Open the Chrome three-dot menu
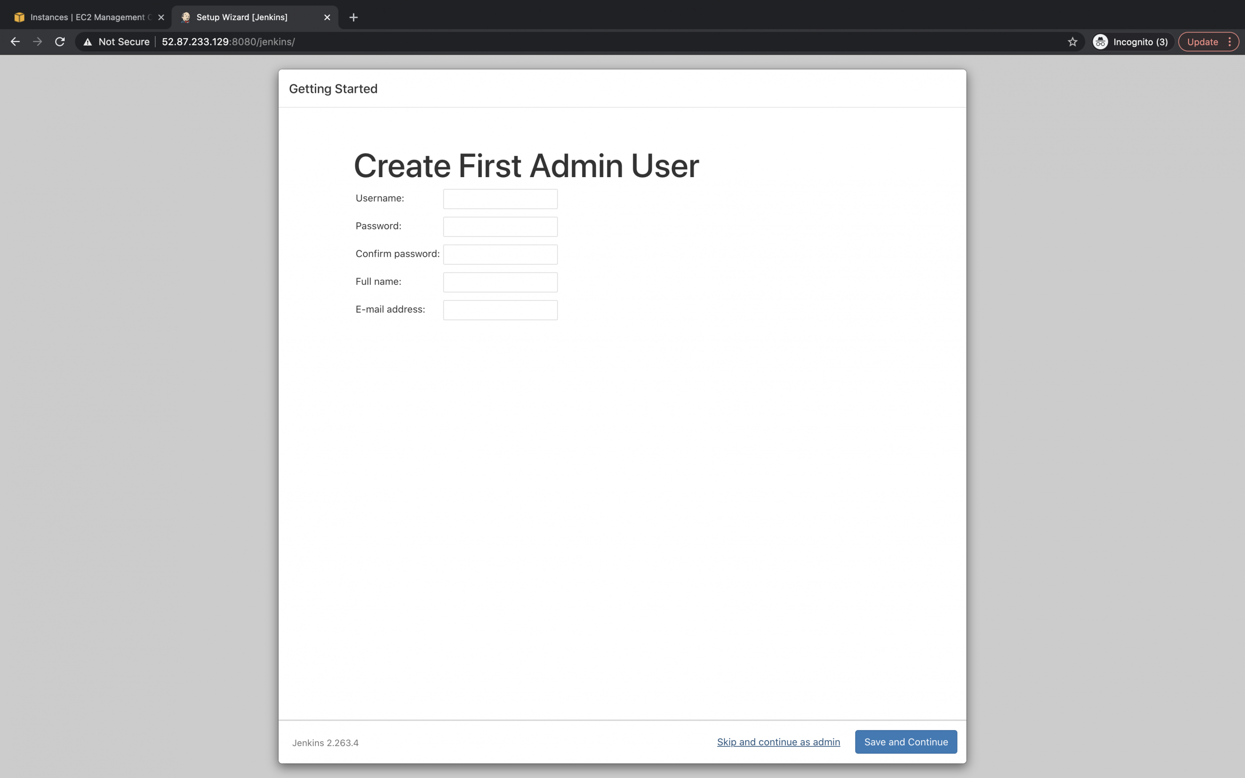Image resolution: width=1245 pixels, height=778 pixels. [x=1231, y=42]
